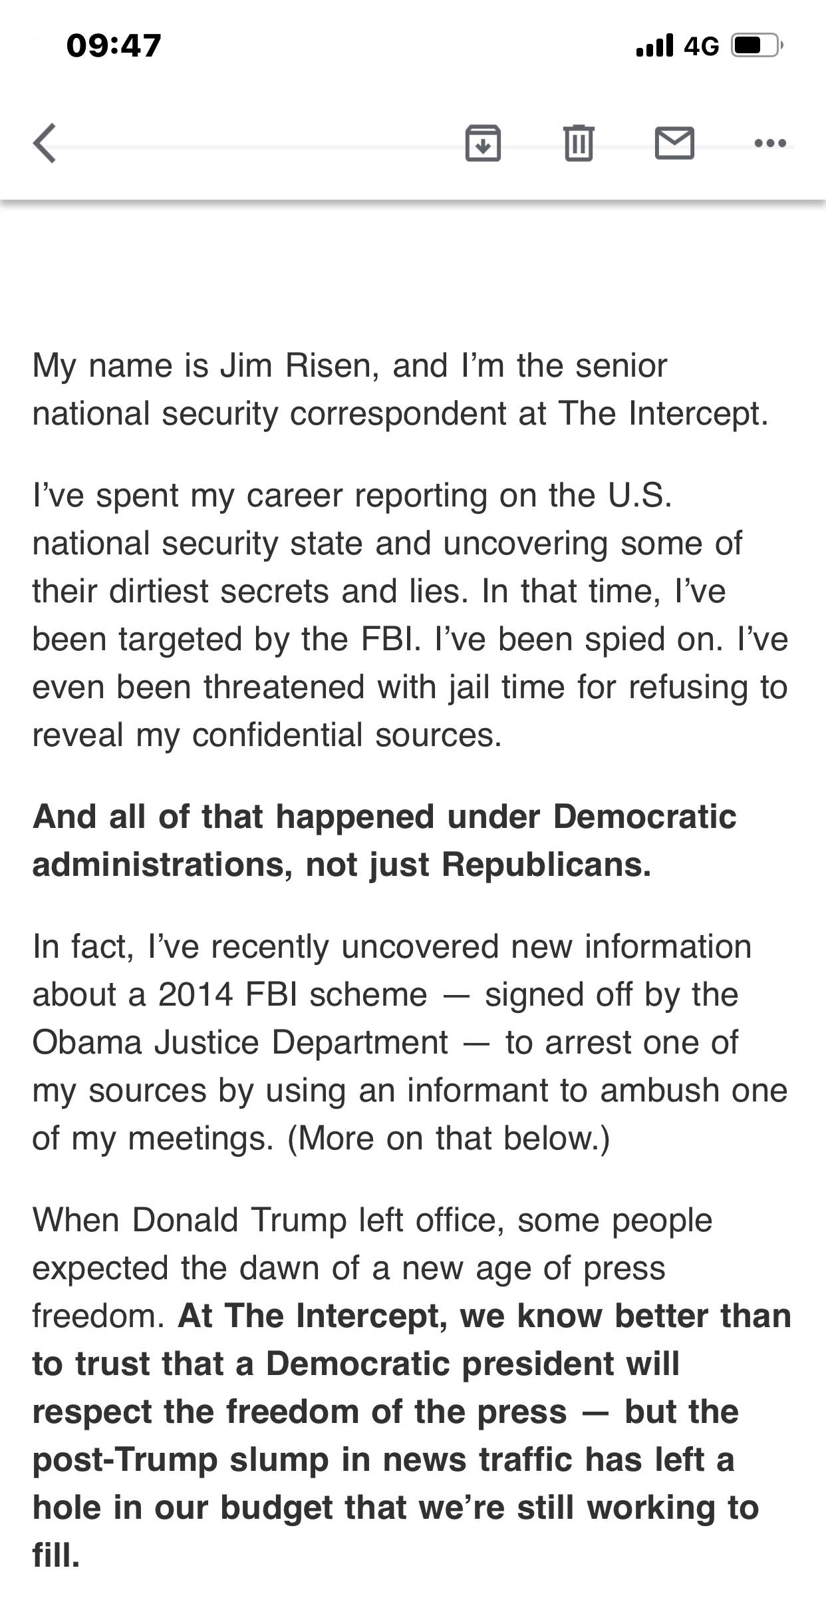Screen dimensions: 826x1598
Task: Click "administrations, not just Republicans." bold line
Action: click(341, 865)
